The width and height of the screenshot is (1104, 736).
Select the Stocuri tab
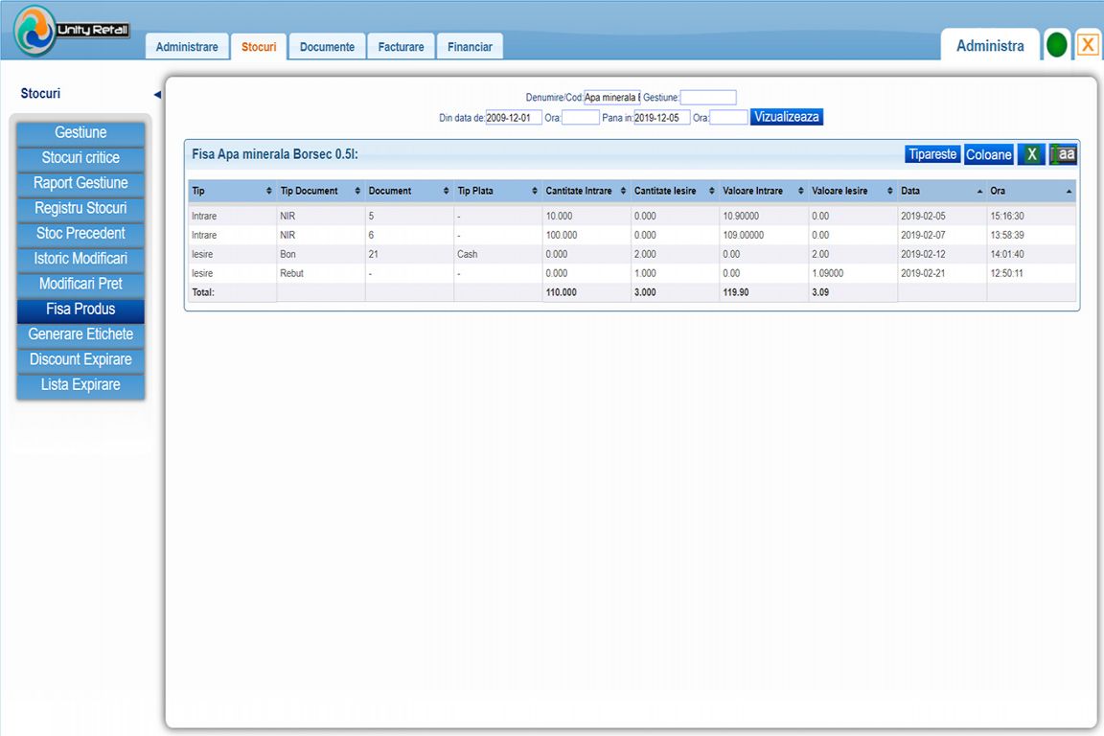coord(259,47)
